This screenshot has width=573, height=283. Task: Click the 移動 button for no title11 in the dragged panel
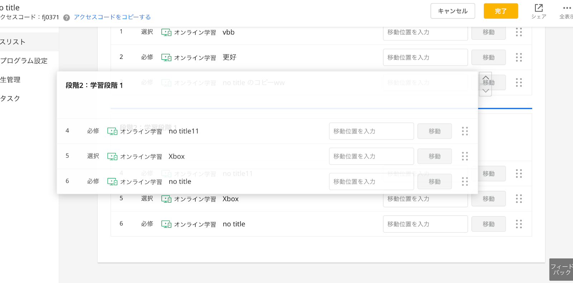tap(435, 131)
